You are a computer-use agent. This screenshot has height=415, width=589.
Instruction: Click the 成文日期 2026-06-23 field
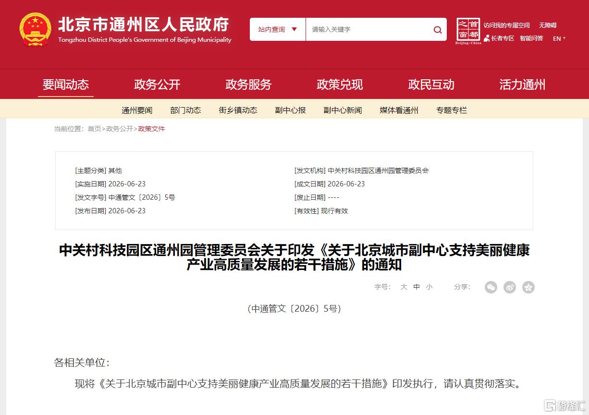pos(330,184)
